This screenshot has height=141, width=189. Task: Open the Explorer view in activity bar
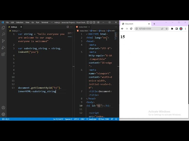point(3,28)
